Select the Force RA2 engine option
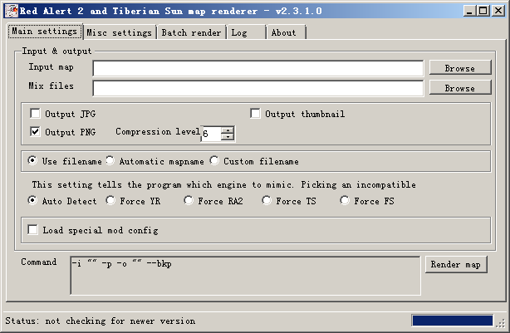The width and height of the screenshot is (510, 333). [x=189, y=200]
